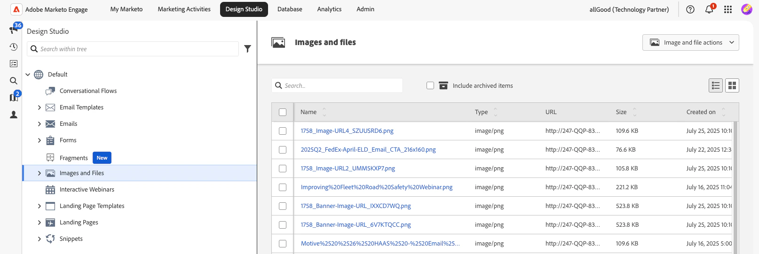Select the Design Studio tab

pyautogui.click(x=244, y=9)
